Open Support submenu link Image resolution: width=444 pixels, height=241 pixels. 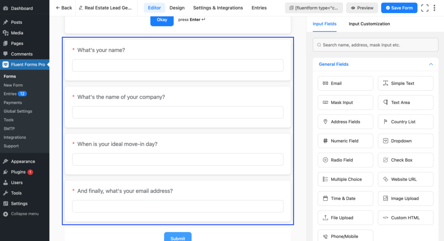tap(11, 146)
